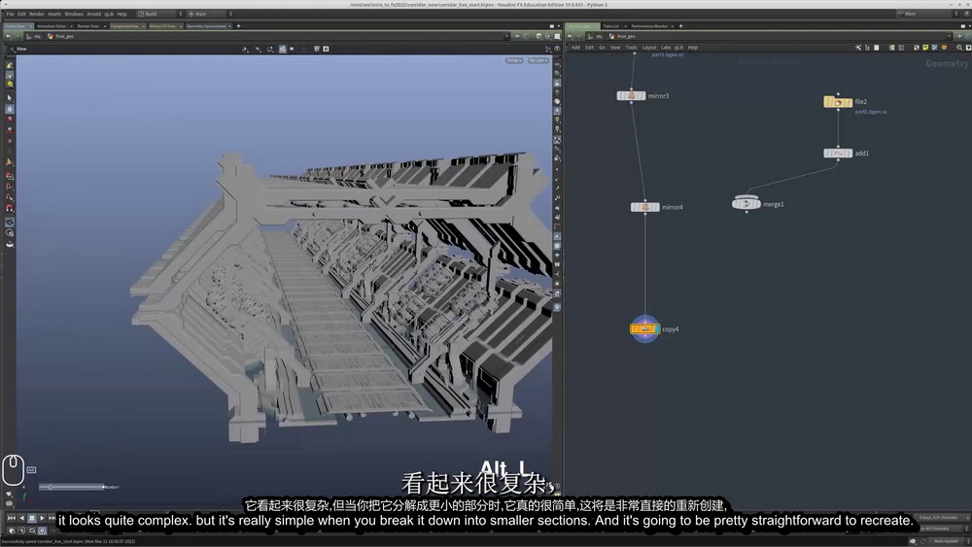Stop playback
This screenshot has width=972, height=547.
pos(32,518)
